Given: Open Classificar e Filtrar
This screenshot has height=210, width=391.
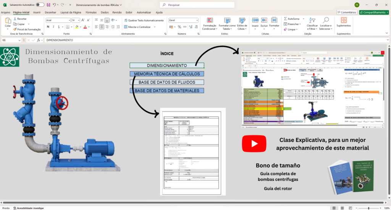Looking at the screenshot, I should coord(312,24).
